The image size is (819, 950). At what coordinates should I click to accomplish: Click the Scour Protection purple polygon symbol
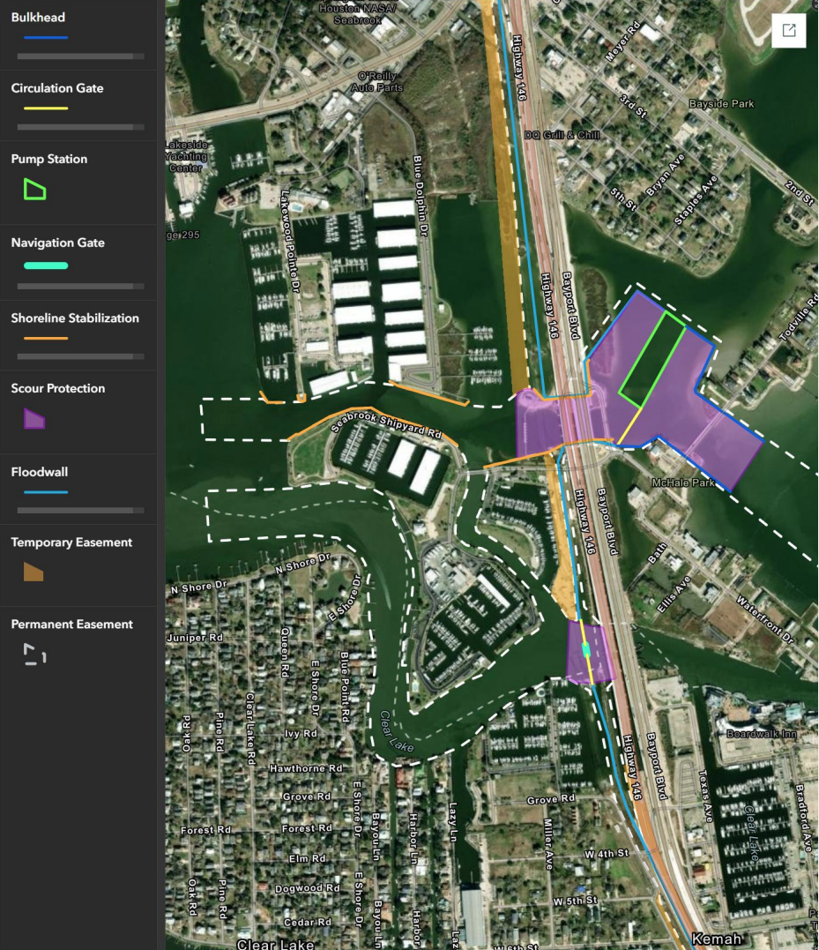[34, 419]
